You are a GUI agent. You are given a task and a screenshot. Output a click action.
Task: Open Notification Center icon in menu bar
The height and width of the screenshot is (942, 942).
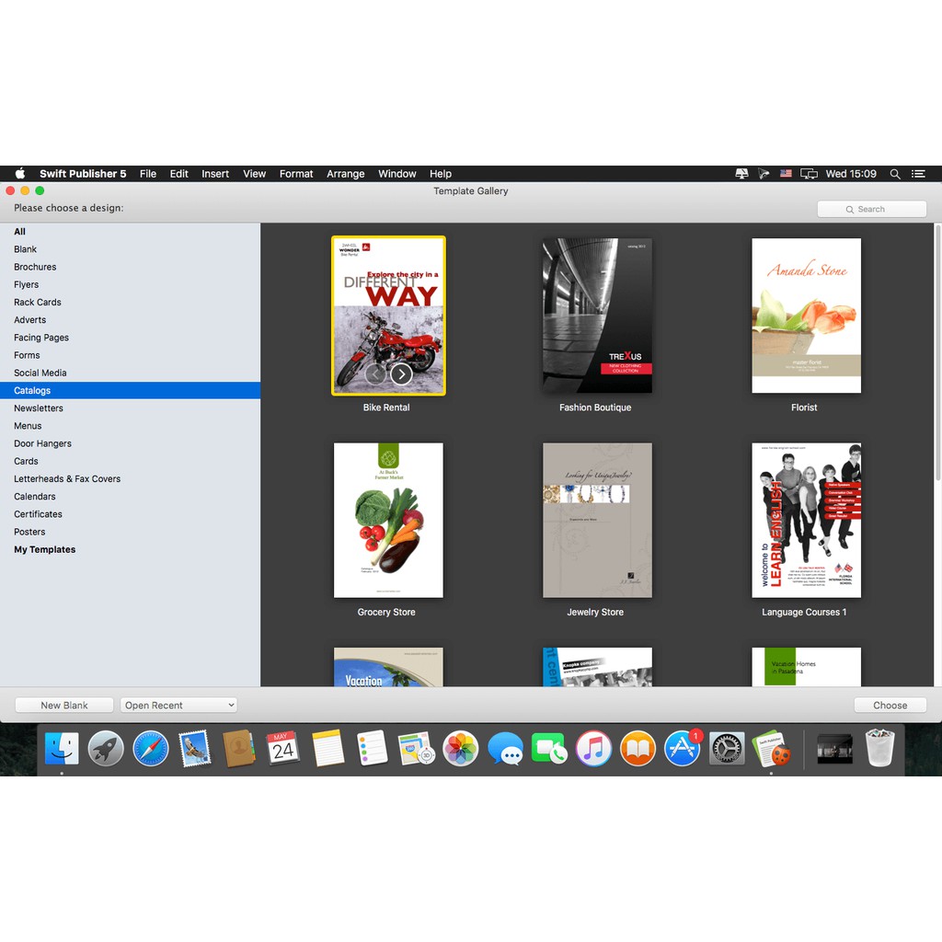pyautogui.click(x=918, y=174)
